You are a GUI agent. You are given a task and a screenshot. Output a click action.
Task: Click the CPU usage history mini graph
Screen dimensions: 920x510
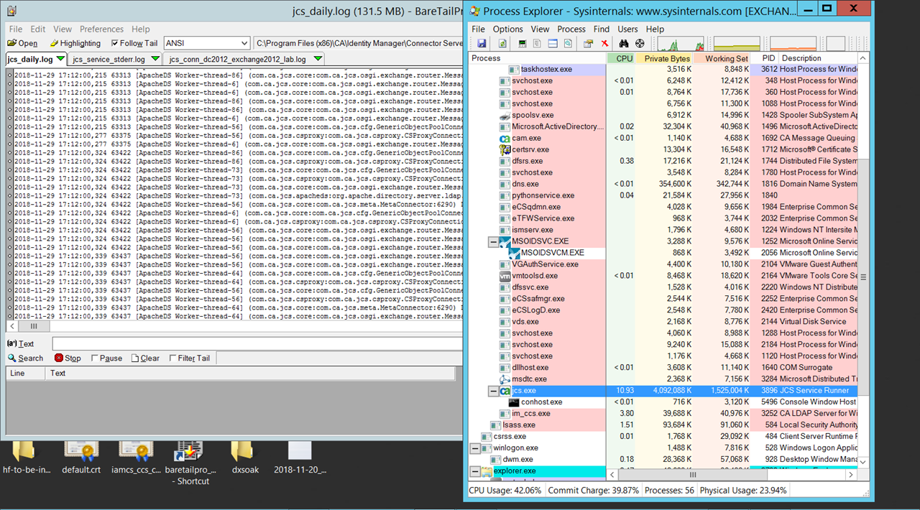[680, 43]
